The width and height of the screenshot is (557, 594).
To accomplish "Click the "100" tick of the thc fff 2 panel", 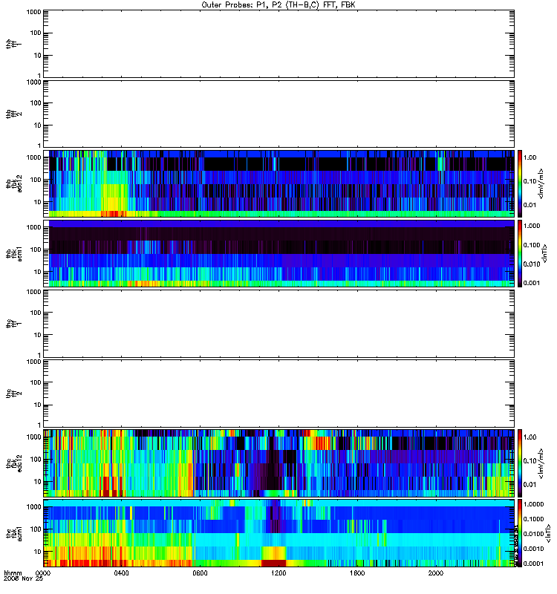I will pyautogui.click(x=36, y=382).
